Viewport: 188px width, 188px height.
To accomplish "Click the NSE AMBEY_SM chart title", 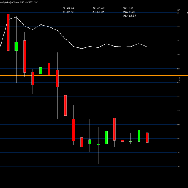I will coord(29,2).
